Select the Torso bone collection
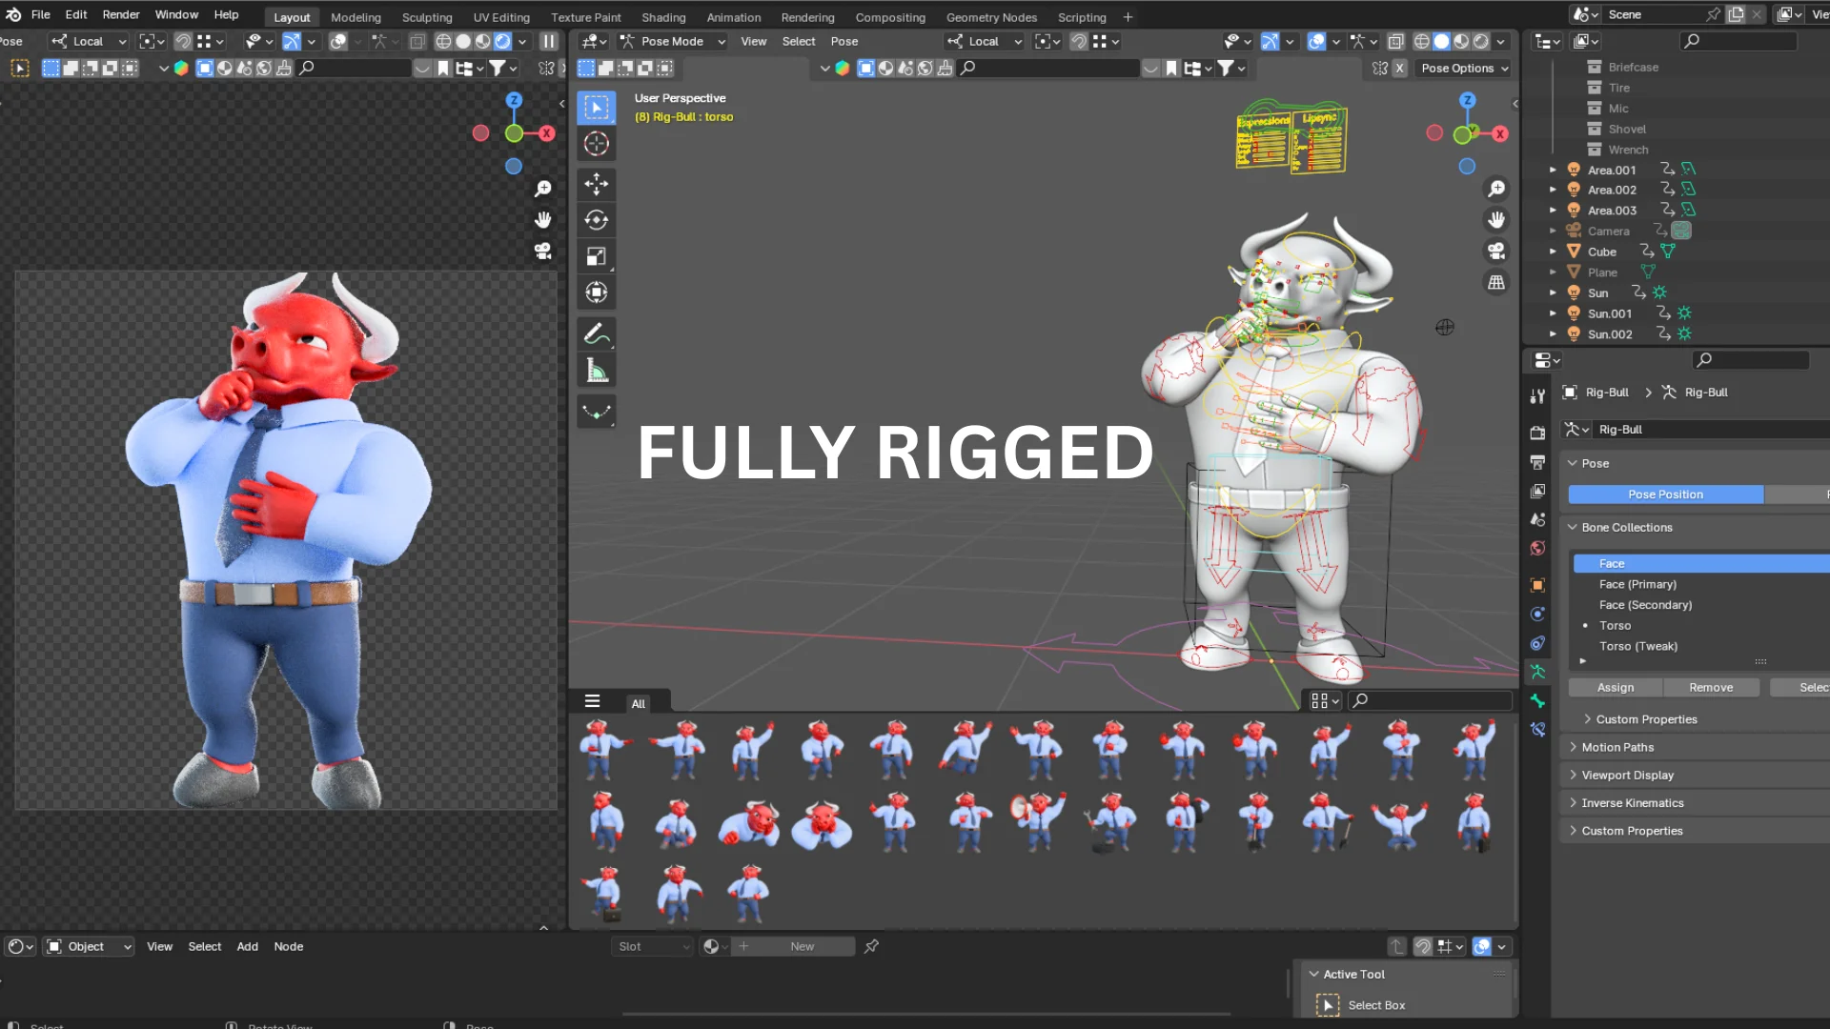This screenshot has width=1830, height=1029. (x=1615, y=625)
